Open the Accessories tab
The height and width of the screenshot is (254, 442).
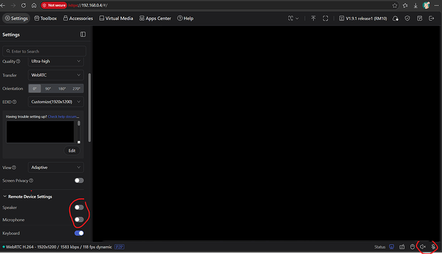[x=78, y=19]
